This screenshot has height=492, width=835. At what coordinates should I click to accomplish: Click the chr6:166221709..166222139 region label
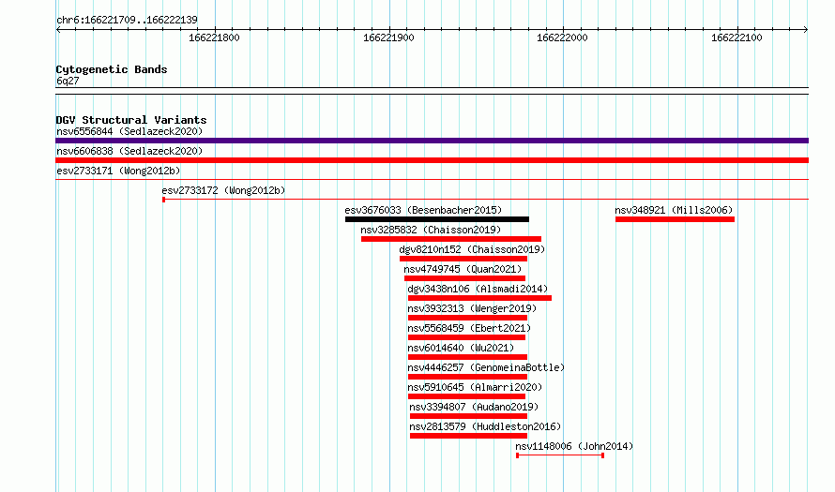coord(127,20)
